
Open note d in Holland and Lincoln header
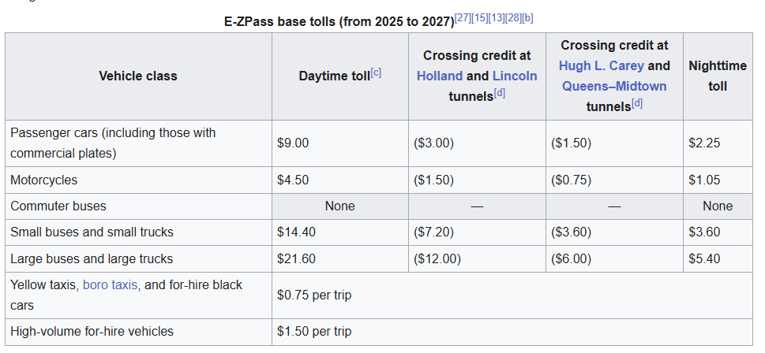(x=499, y=94)
